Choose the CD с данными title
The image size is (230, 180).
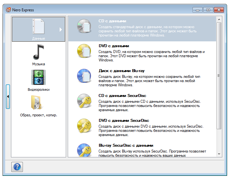(x=112, y=21)
